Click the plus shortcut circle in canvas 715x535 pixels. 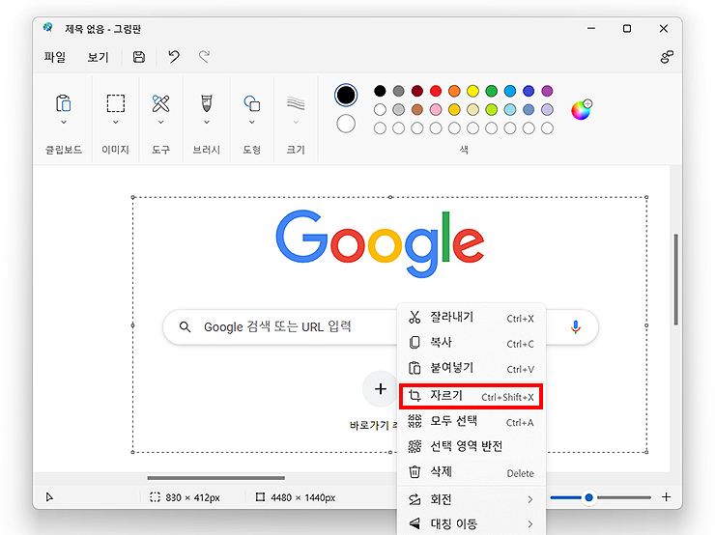[x=381, y=389]
